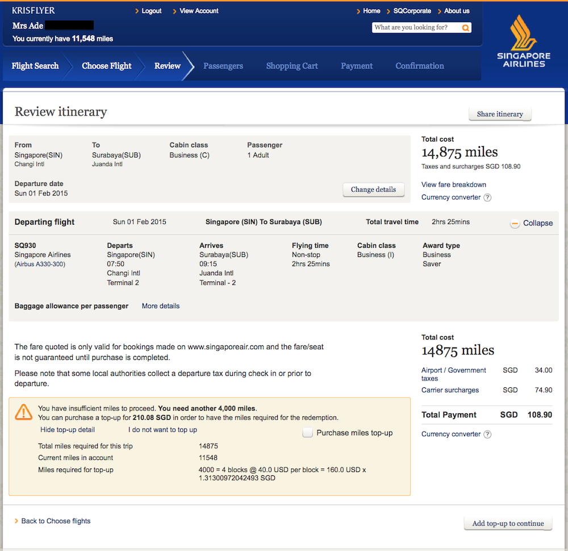Open lower Currency converter link
The height and width of the screenshot is (551, 568).
[x=451, y=434]
